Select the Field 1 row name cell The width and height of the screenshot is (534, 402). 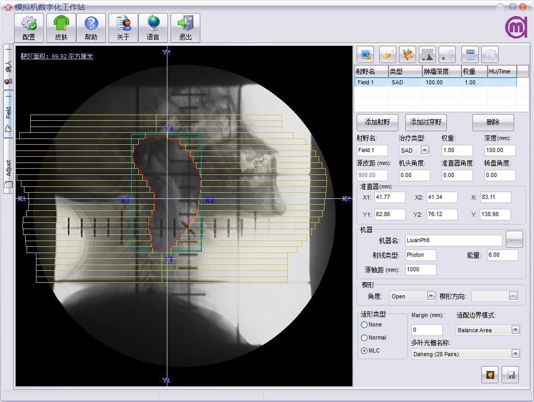pos(371,82)
